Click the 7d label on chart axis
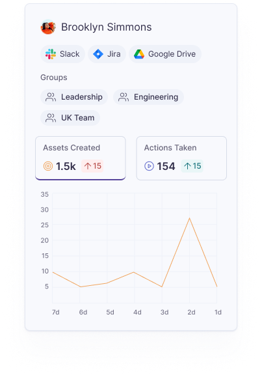This screenshot has height=377, width=262. pyautogui.click(x=56, y=312)
